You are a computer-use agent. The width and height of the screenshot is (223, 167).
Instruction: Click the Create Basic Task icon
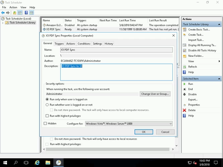click(184, 29)
